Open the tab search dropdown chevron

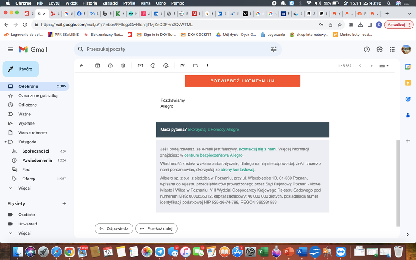(x=409, y=13)
